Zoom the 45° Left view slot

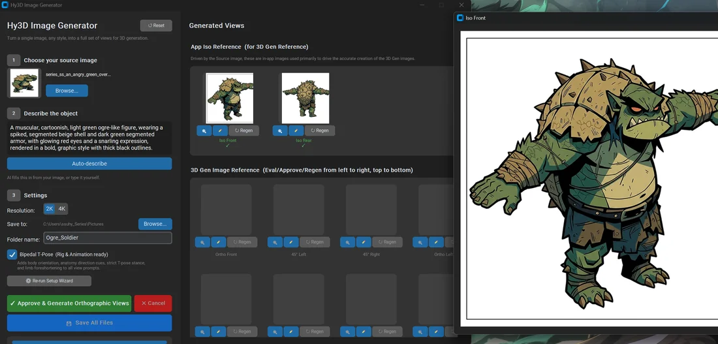click(x=275, y=242)
